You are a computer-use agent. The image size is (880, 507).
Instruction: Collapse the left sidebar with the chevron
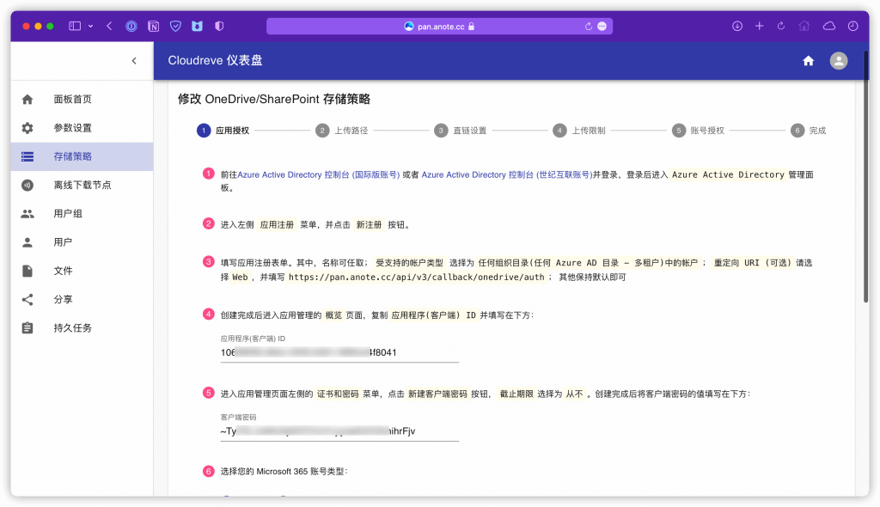click(x=134, y=61)
